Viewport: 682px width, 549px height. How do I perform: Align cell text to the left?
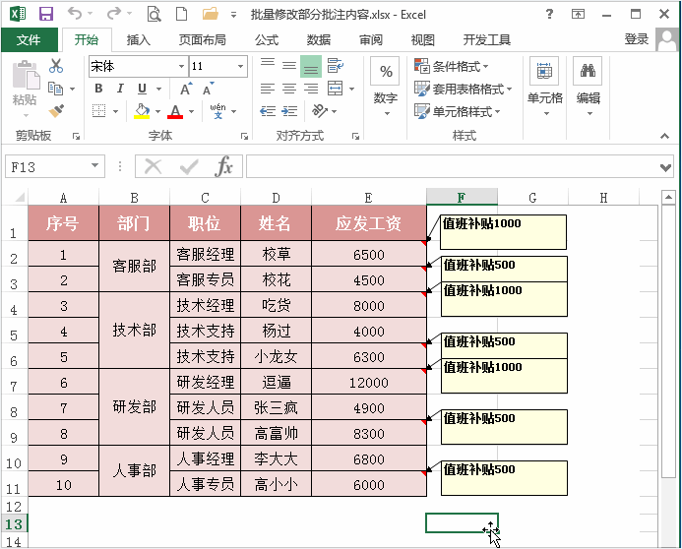pyautogui.click(x=268, y=89)
